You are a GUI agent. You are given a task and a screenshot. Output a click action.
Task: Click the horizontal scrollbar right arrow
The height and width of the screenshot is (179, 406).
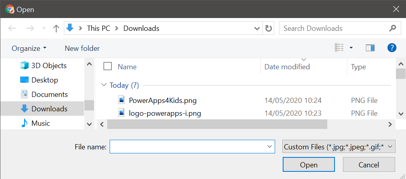pyautogui.click(x=390, y=125)
